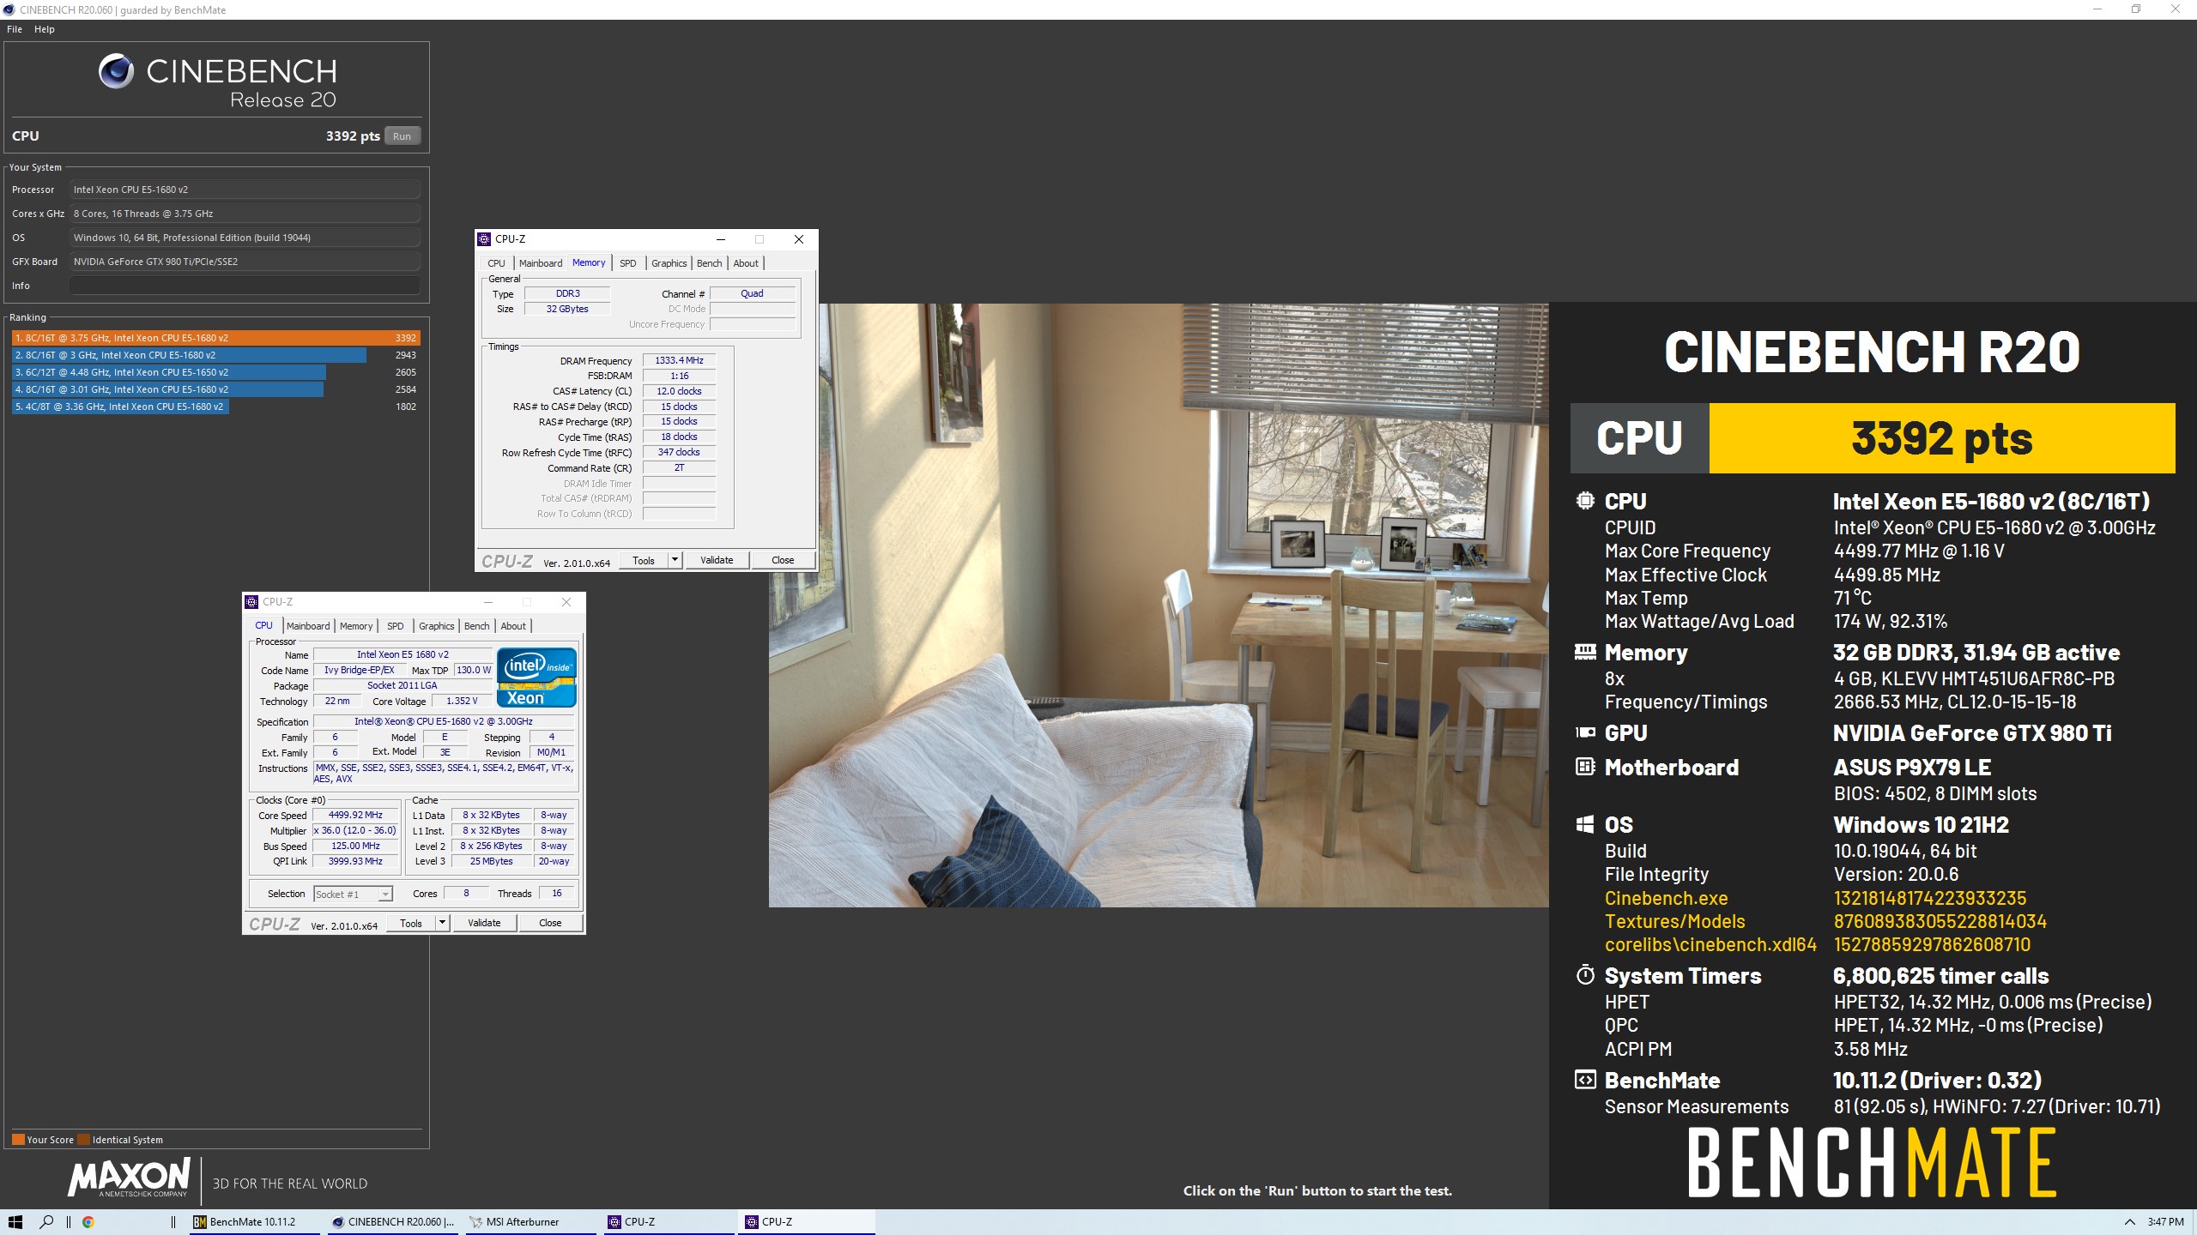This screenshot has height=1235, width=2197.
Task: Select ranking entry 8C/16T @ 3 GHz
Action: point(215,355)
